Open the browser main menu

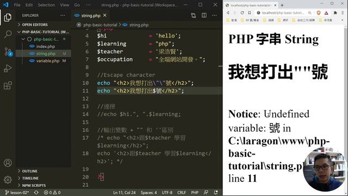343,13
